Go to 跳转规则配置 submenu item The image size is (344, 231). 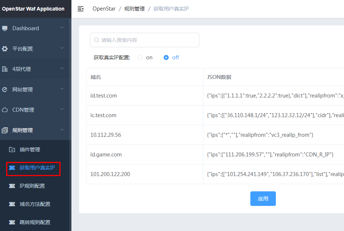[35, 222]
